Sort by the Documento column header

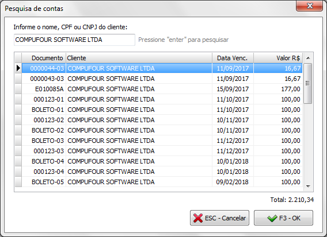[44, 58]
